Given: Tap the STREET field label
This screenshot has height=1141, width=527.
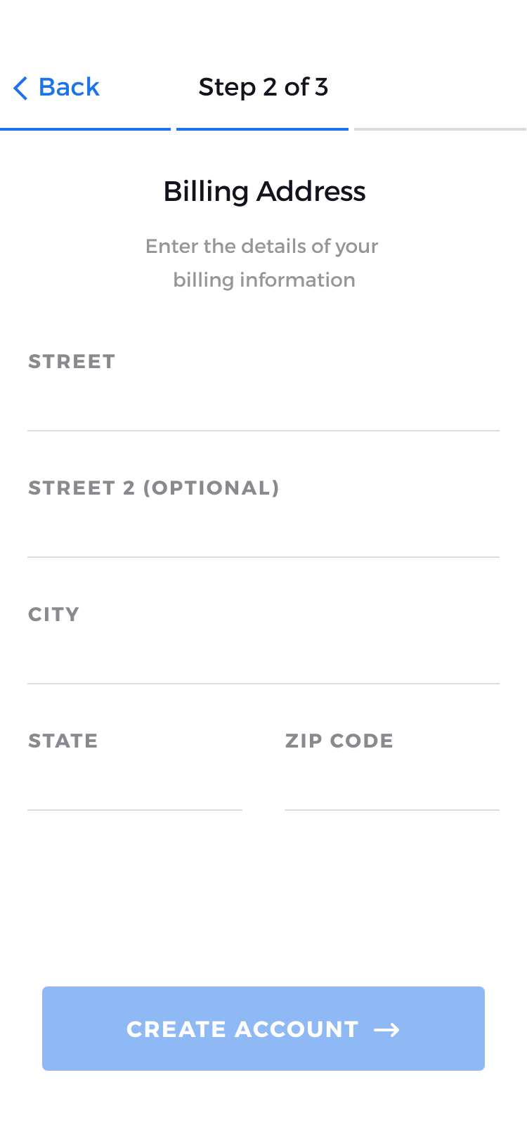Looking at the screenshot, I should click(72, 361).
